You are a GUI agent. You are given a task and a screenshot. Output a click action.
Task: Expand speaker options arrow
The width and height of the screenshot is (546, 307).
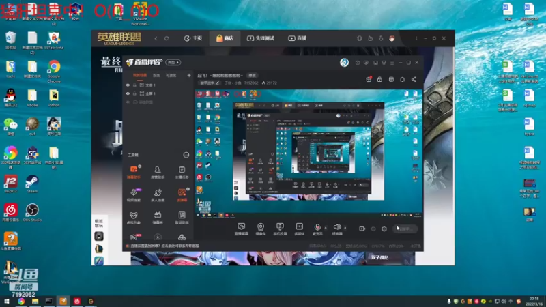[x=345, y=228]
